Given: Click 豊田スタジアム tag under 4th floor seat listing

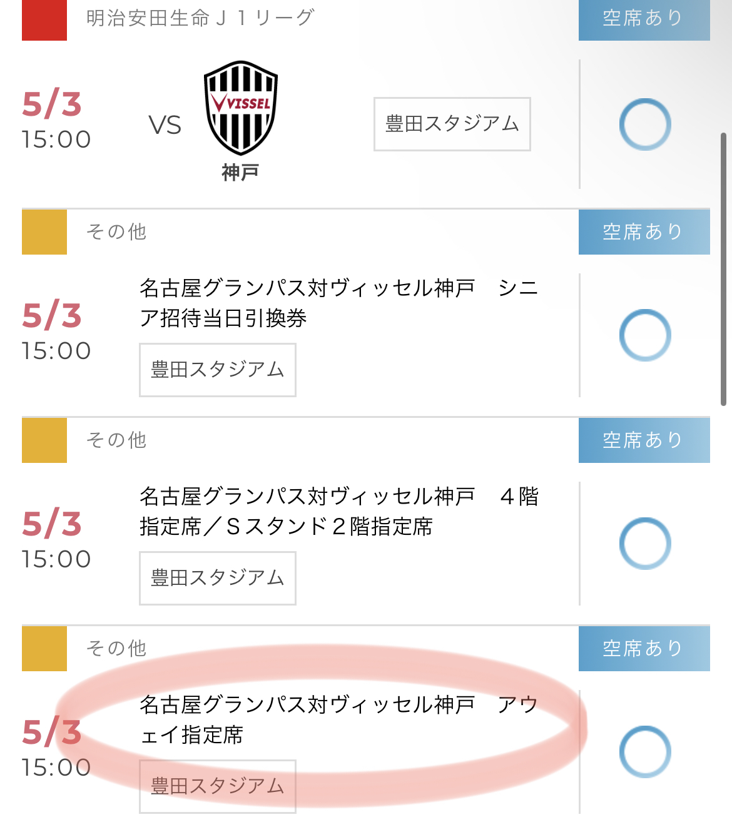Looking at the screenshot, I should pos(217,578).
